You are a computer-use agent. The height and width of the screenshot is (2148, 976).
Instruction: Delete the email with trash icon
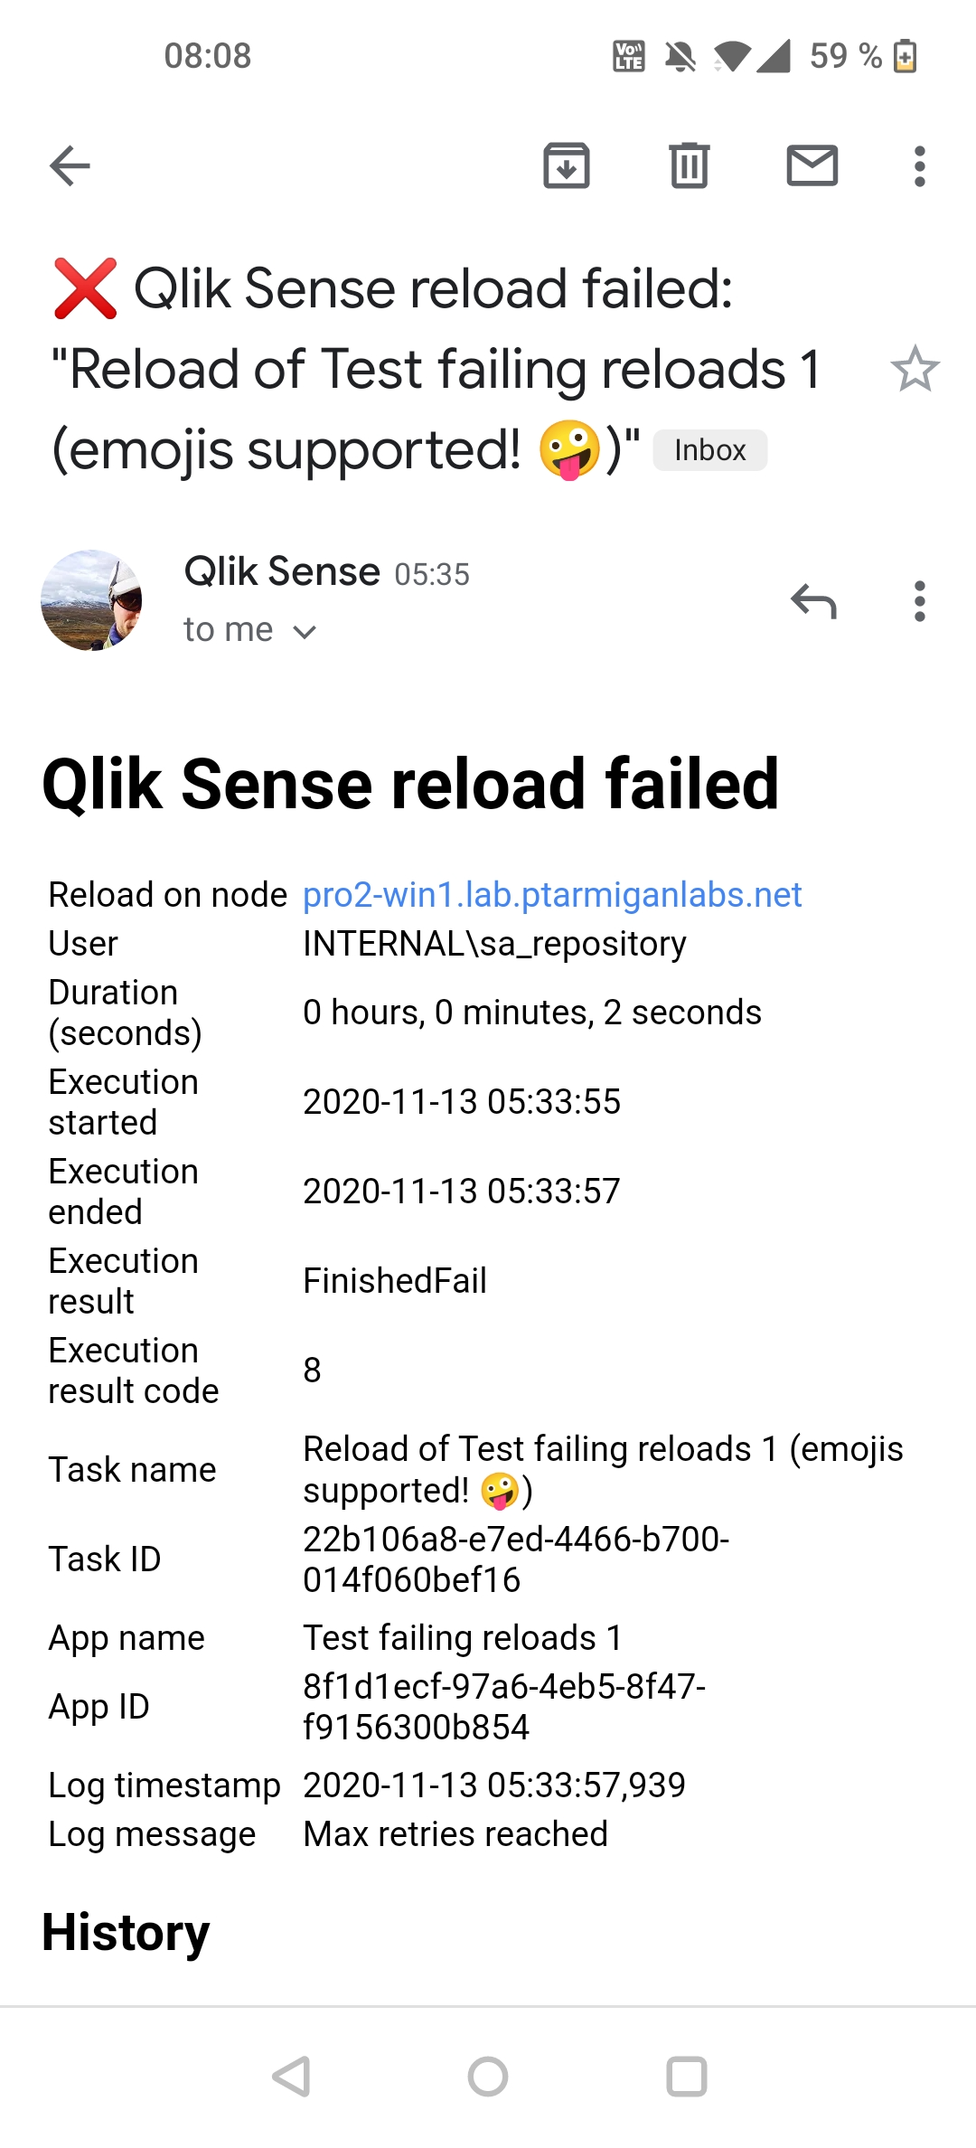690,166
